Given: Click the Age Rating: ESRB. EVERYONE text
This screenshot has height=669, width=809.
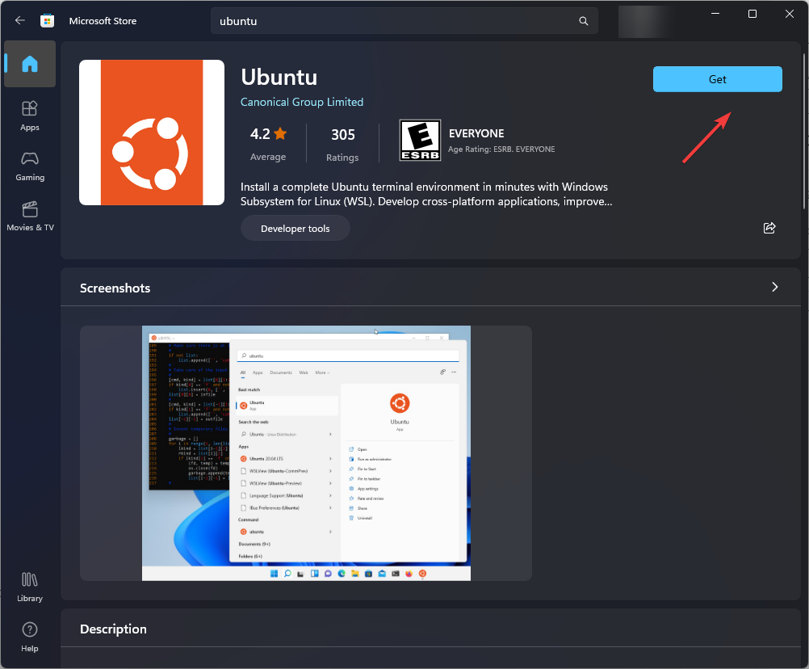Looking at the screenshot, I should [x=501, y=149].
